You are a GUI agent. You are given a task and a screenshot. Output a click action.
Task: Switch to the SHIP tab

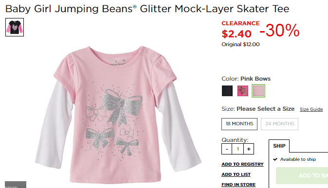coord(279,146)
